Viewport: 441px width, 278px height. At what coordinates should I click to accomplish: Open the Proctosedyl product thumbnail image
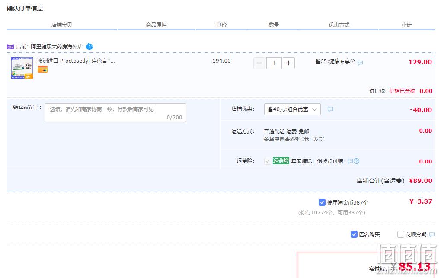pos(22,68)
